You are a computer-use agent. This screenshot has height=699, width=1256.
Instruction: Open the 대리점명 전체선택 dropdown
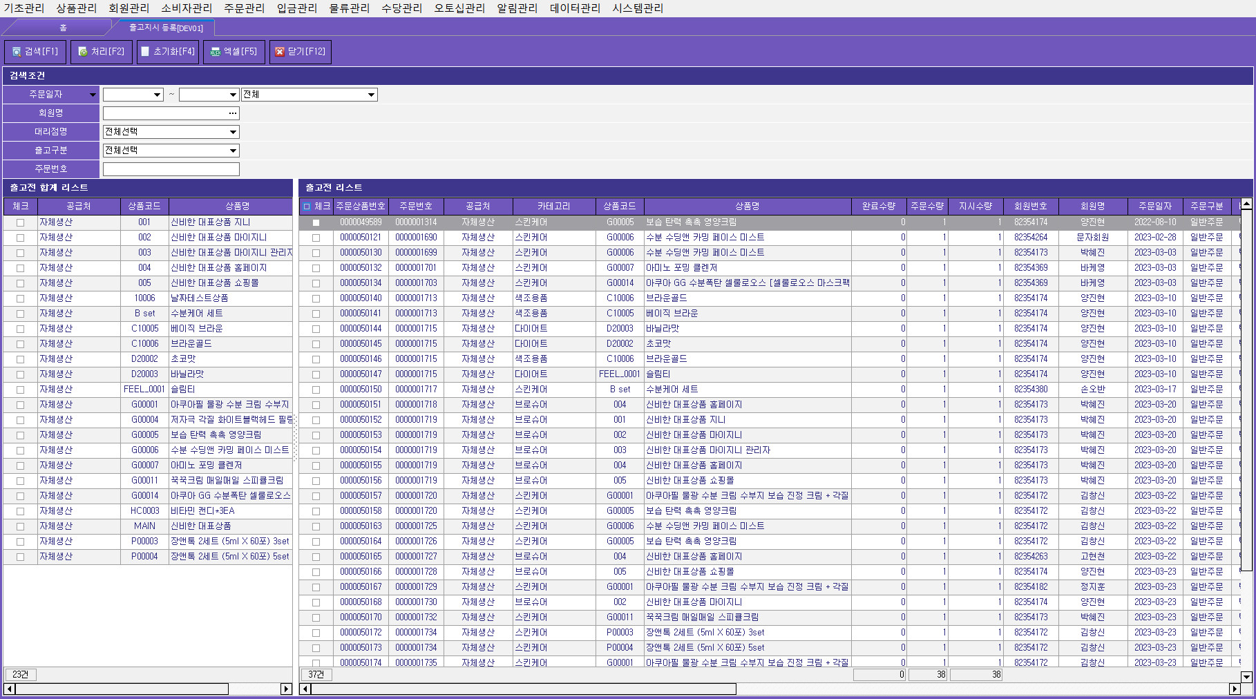pyautogui.click(x=233, y=132)
